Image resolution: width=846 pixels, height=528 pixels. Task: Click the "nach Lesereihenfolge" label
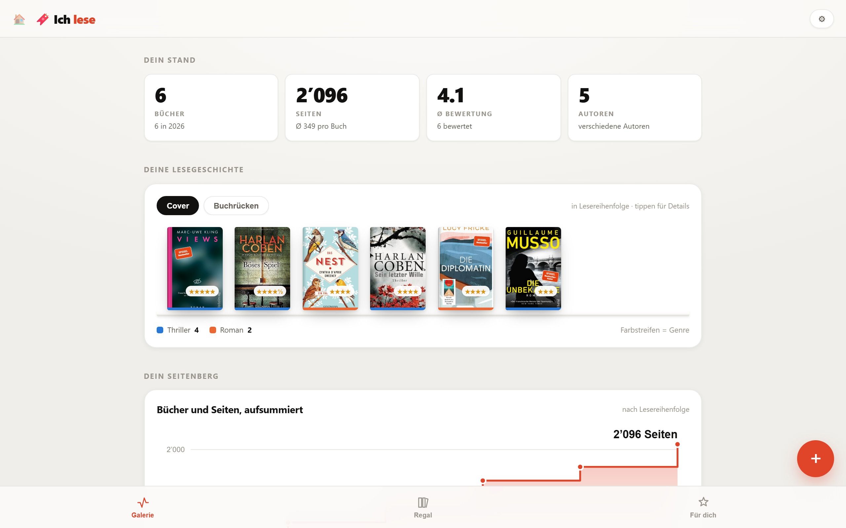point(655,409)
